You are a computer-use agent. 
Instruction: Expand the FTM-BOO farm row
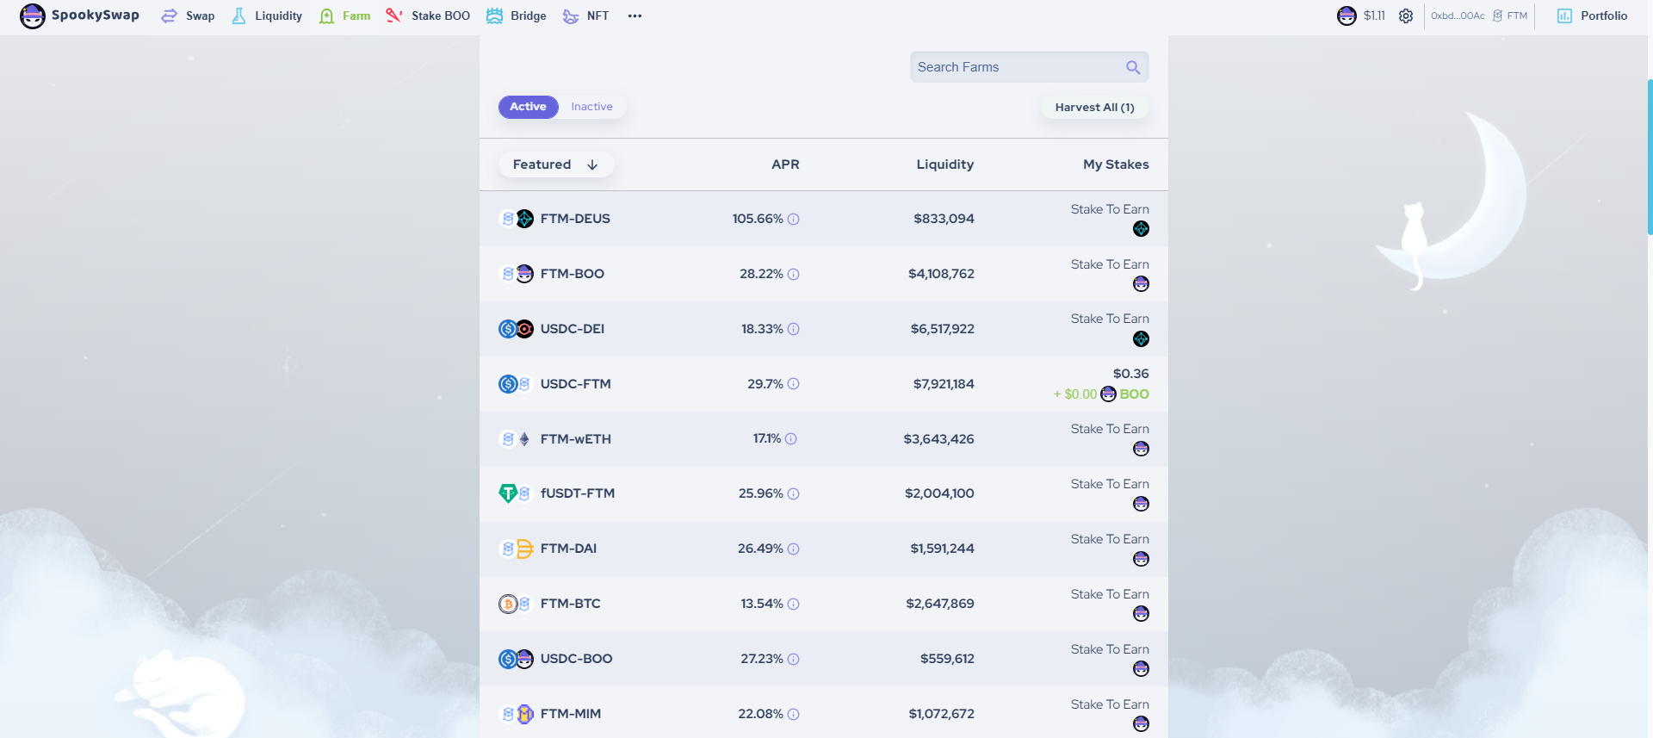click(823, 274)
